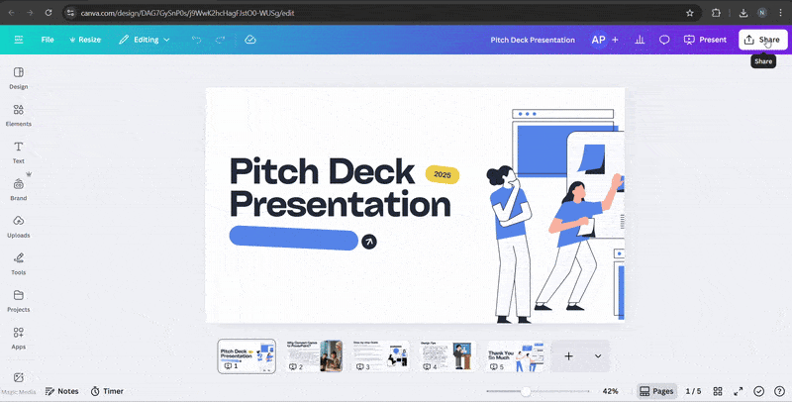The width and height of the screenshot is (792, 402).
Task: Open the Resize menu
Action: click(85, 40)
